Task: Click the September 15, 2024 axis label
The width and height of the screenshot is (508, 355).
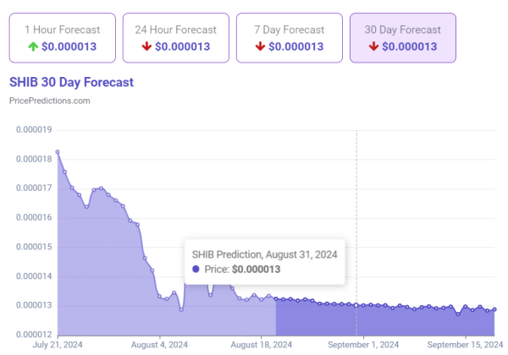Action: tap(465, 345)
